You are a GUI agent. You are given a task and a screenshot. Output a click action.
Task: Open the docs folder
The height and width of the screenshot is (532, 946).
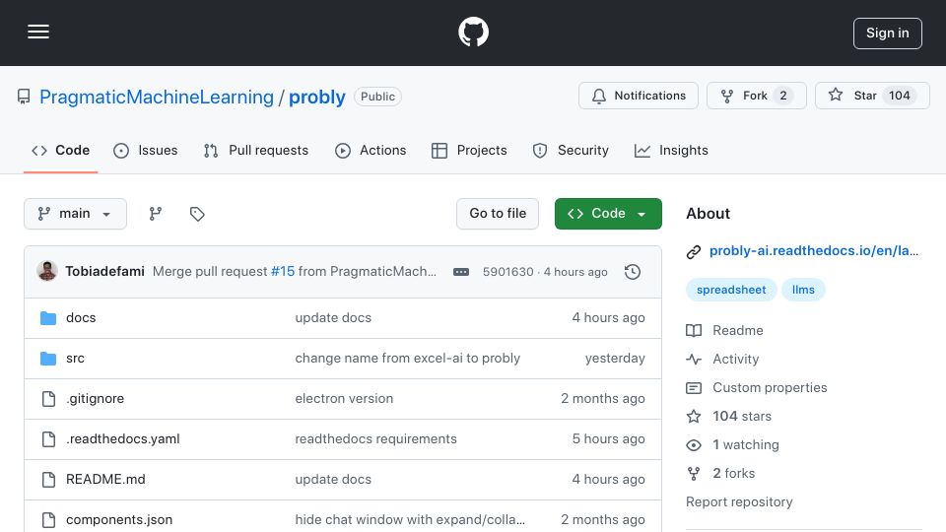(x=81, y=318)
